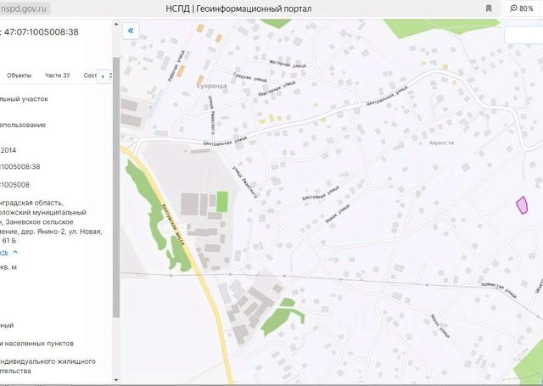The image size is (543, 386).
Task: Click the map search box at top right
Action: [523, 36]
